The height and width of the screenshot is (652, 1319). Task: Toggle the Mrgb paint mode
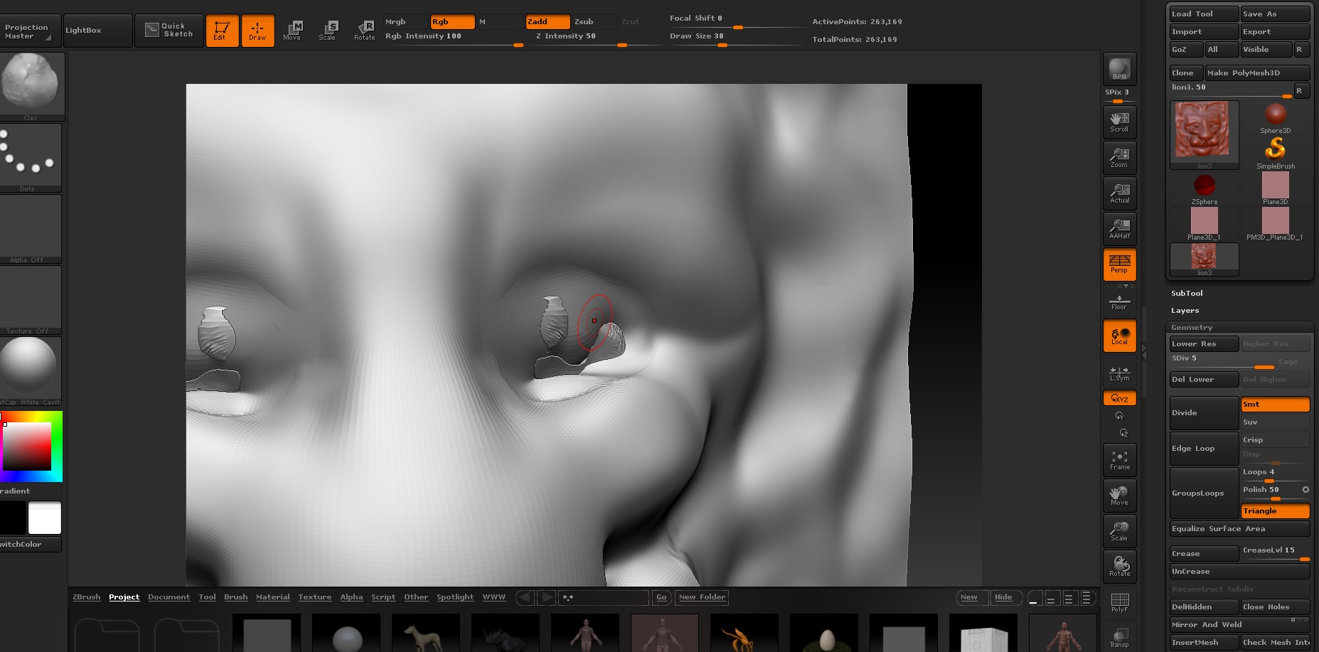coord(406,22)
